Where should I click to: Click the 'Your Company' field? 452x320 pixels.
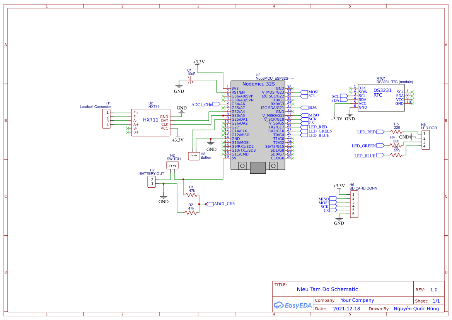click(357, 300)
